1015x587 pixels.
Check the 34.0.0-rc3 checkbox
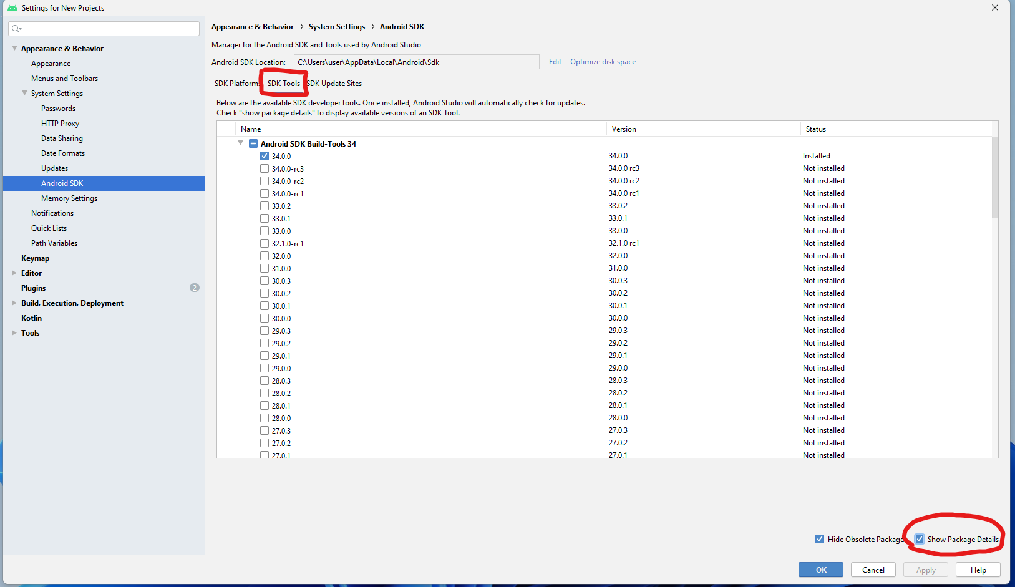[x=265, y=168]
